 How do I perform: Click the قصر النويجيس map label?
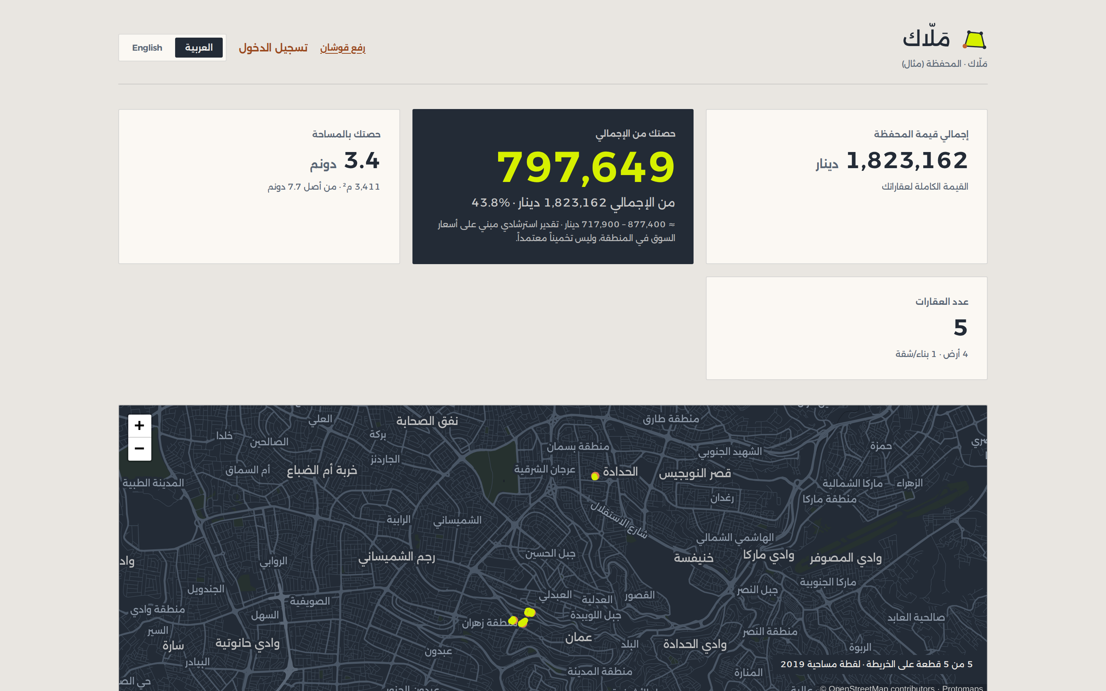coord(695,473)
